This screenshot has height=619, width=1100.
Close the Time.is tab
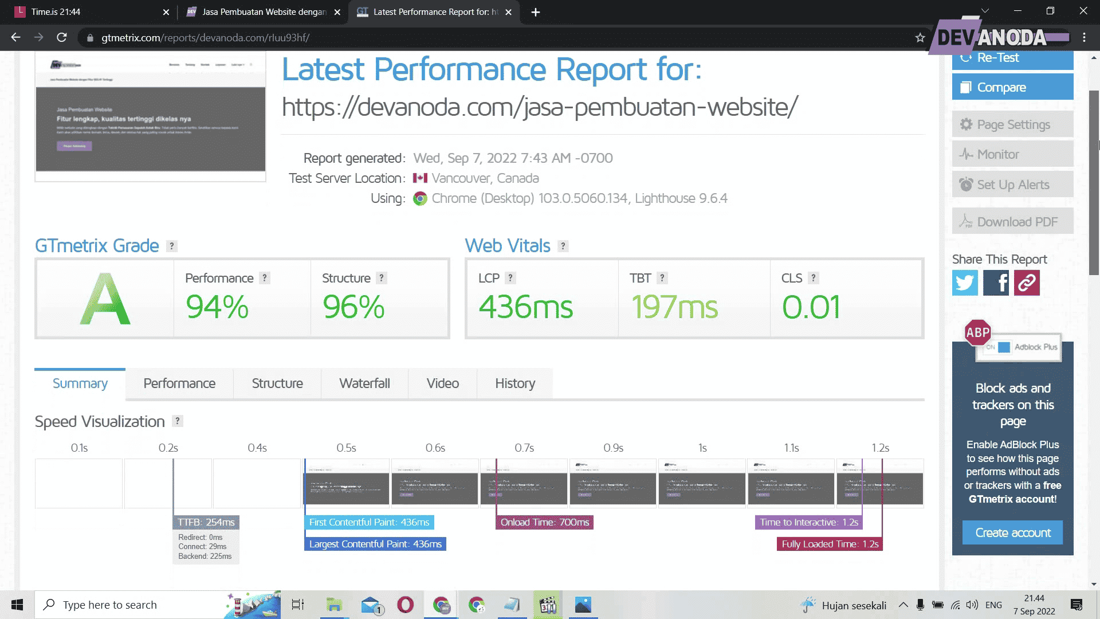click(x=166, y=12)
